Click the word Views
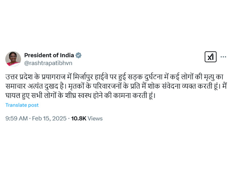The image size is (233, 175). [95, 118]
